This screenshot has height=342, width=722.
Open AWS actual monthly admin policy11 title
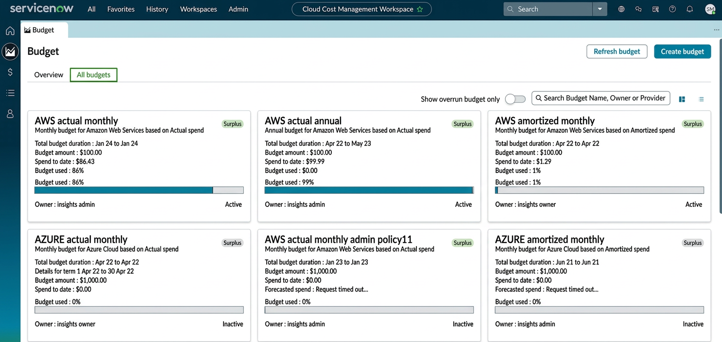[339, 239]
